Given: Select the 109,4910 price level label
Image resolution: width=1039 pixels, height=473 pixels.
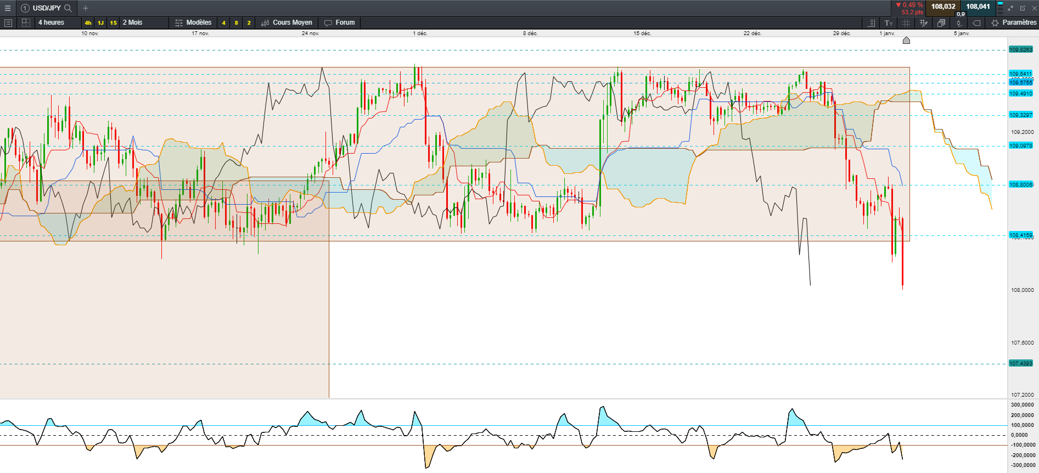Looking at the screenshot, I should coord(1021,93).
